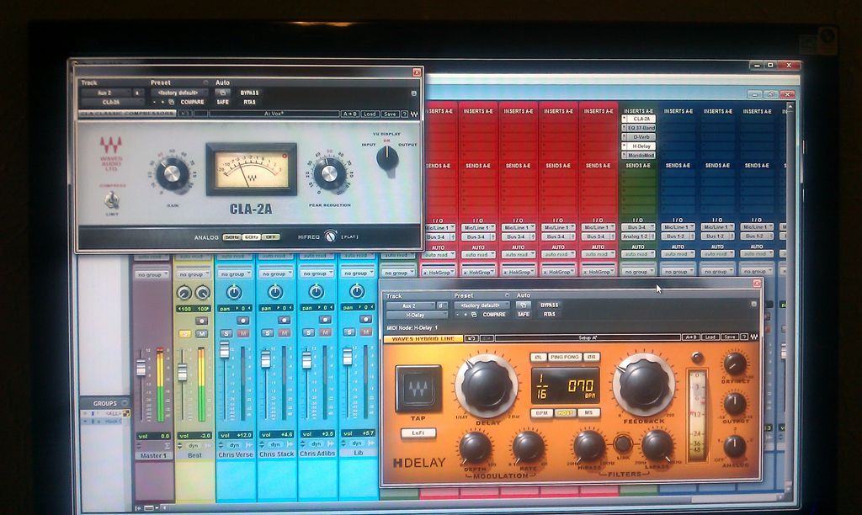Open the factory default preset menu in CLA-2A
Image resolution: width=862 pixels, height=515 pixels.
(x=180, y=93)
